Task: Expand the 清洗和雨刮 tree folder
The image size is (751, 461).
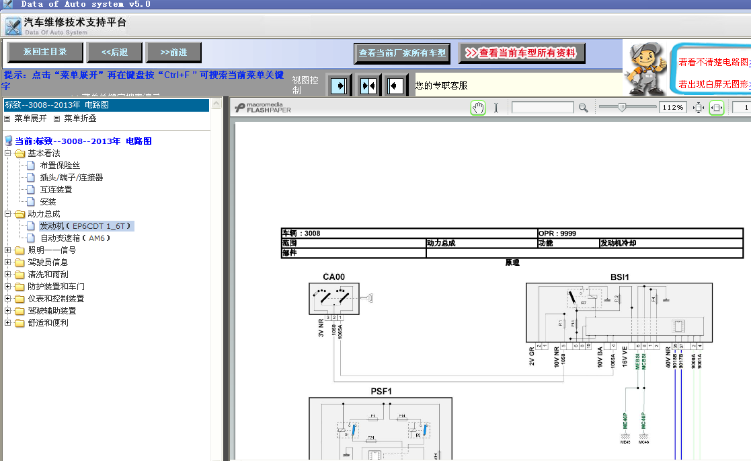Action: click(7, 274)
